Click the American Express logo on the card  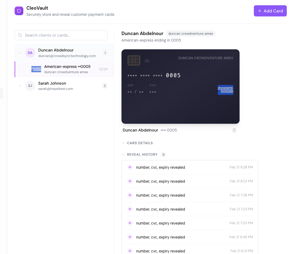click(226, 90)
